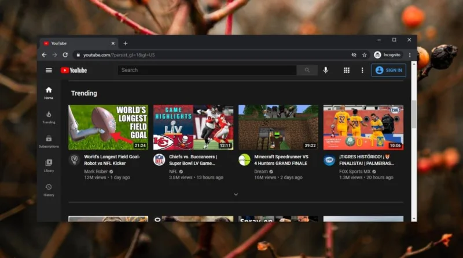
Task: Click the third-party cookies blocked eye icon
Action: [354, 54]
